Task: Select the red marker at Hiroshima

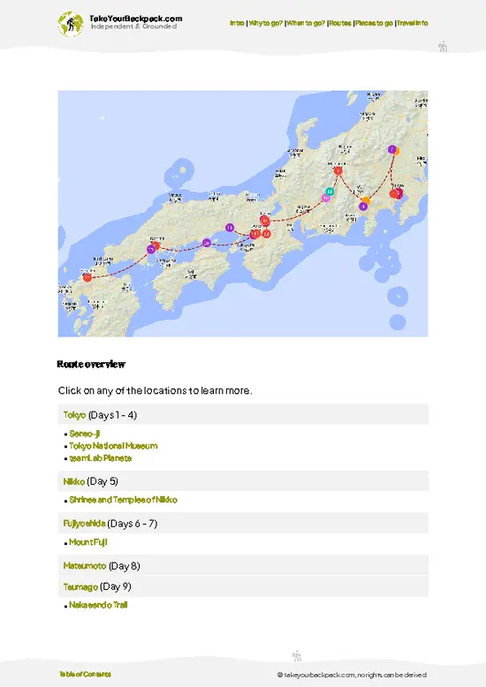Action: point(156,245)
